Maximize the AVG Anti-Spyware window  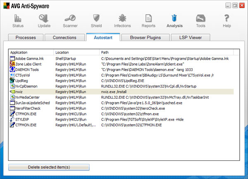point(235,6)
